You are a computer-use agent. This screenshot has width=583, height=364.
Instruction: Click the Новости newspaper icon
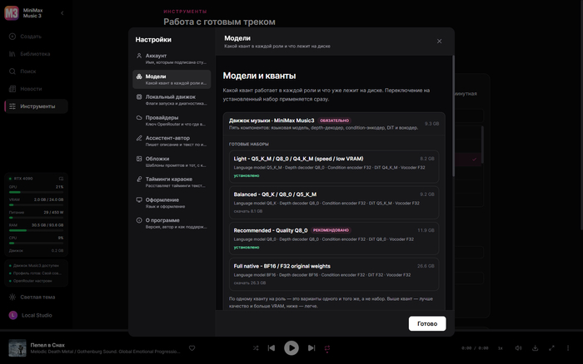(x=12, y=89)
